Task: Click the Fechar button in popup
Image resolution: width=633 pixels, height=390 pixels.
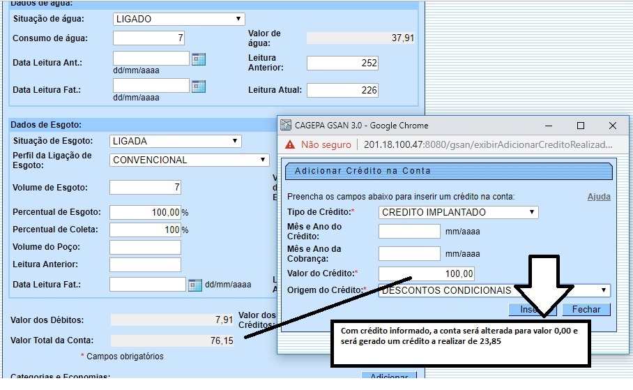Action: pyautogui.click(x=586, y=310)
